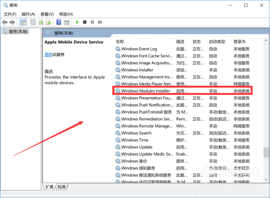This screenshot has width=270, height=198.
Task: Click the Back arrow toolbar icon
Action: (5, 22)
